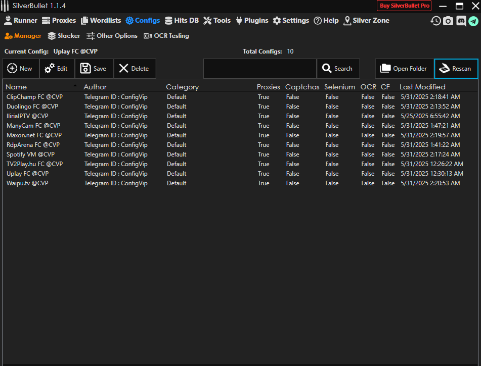Open the Discord icon link

click(461, 21)
